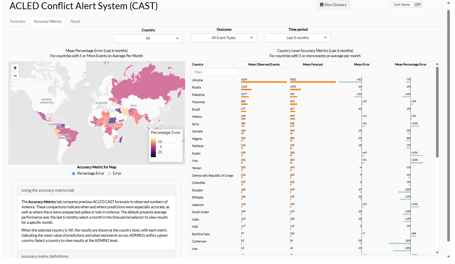Zoom in on the map
Viewport: 455px width, 264px height.
[x=15, y=68]
